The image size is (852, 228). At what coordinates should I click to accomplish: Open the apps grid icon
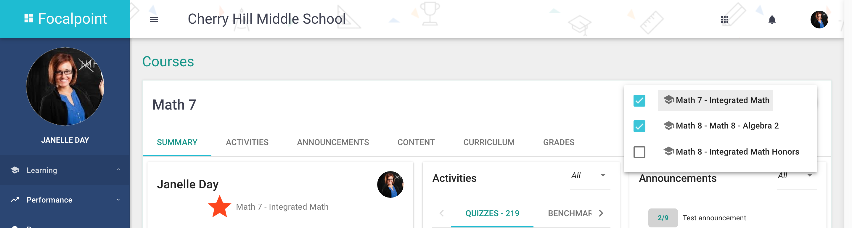click(x=725, y=20)
